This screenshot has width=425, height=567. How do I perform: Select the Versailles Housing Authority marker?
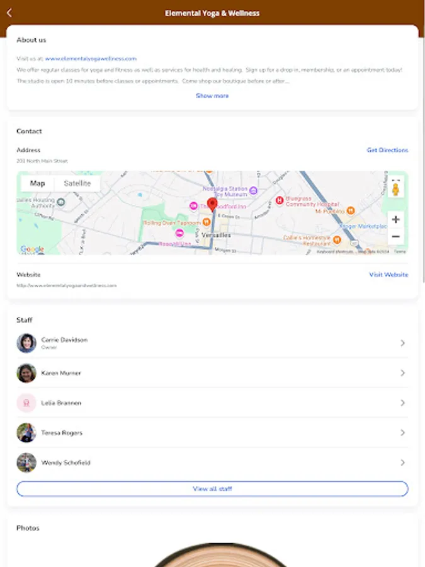[x=60, y=202]
